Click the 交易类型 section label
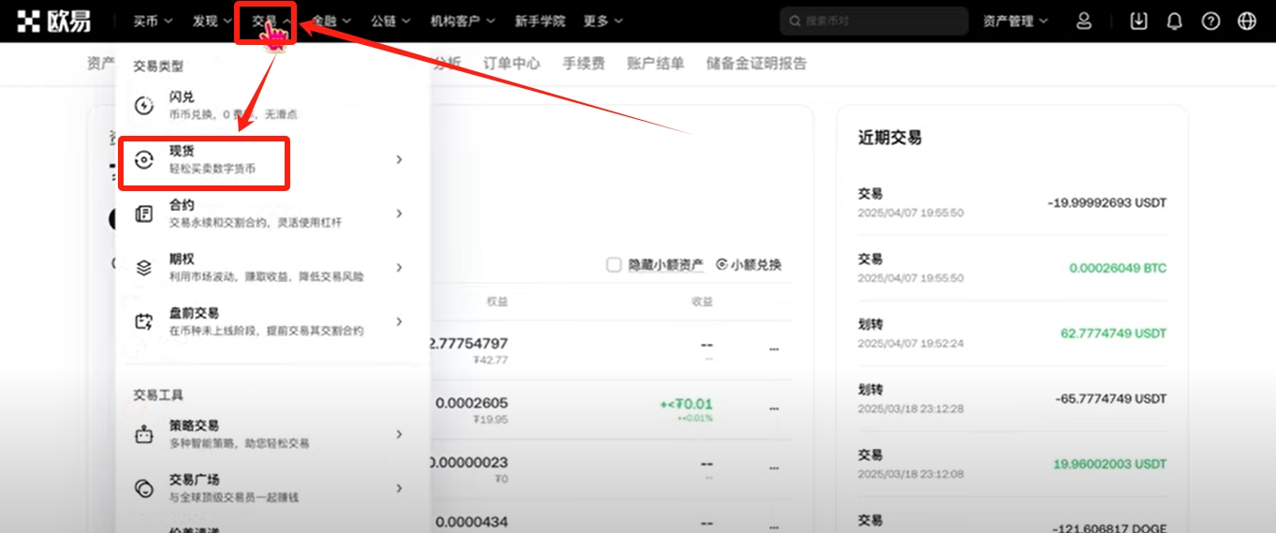 point(158,67)
